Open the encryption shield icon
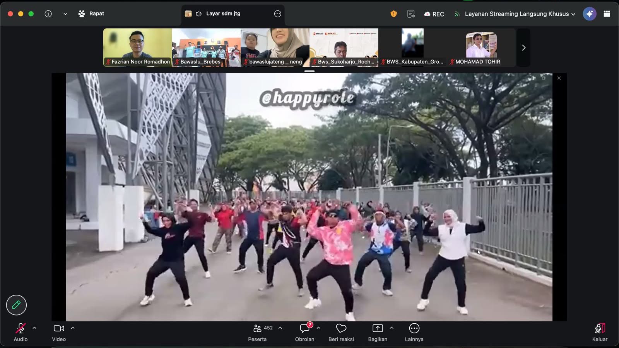 click(x=393, y=14)
